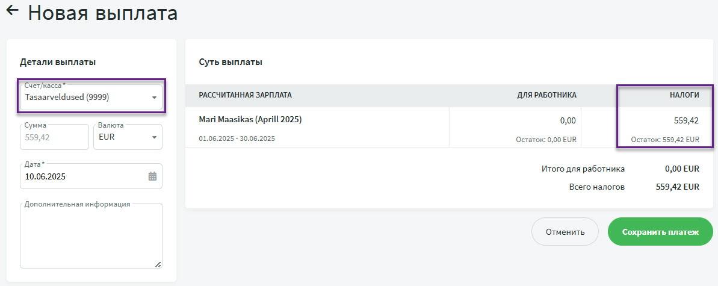Expand the Счет/касса dropdown arrow

pyautogui.click(x=154, y=98)
